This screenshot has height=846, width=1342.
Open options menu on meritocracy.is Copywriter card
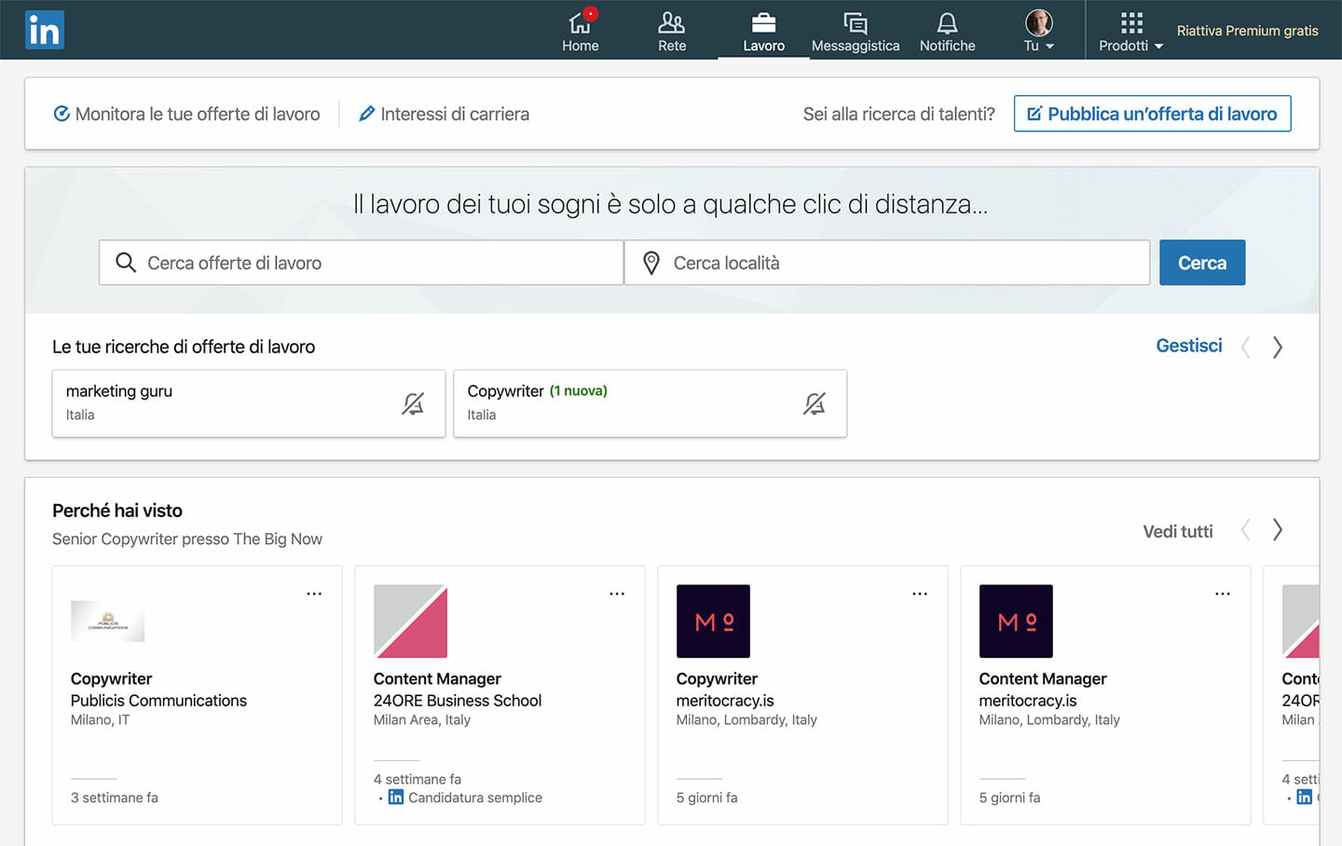[x=920, y=594]
